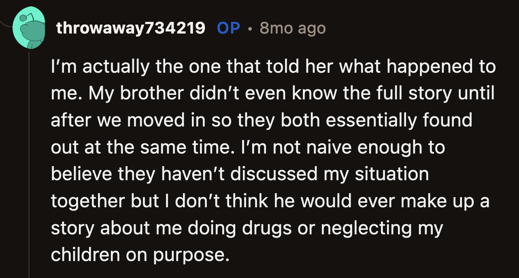
Task: Click the first line of the comment
Action: tap(273, 66)
